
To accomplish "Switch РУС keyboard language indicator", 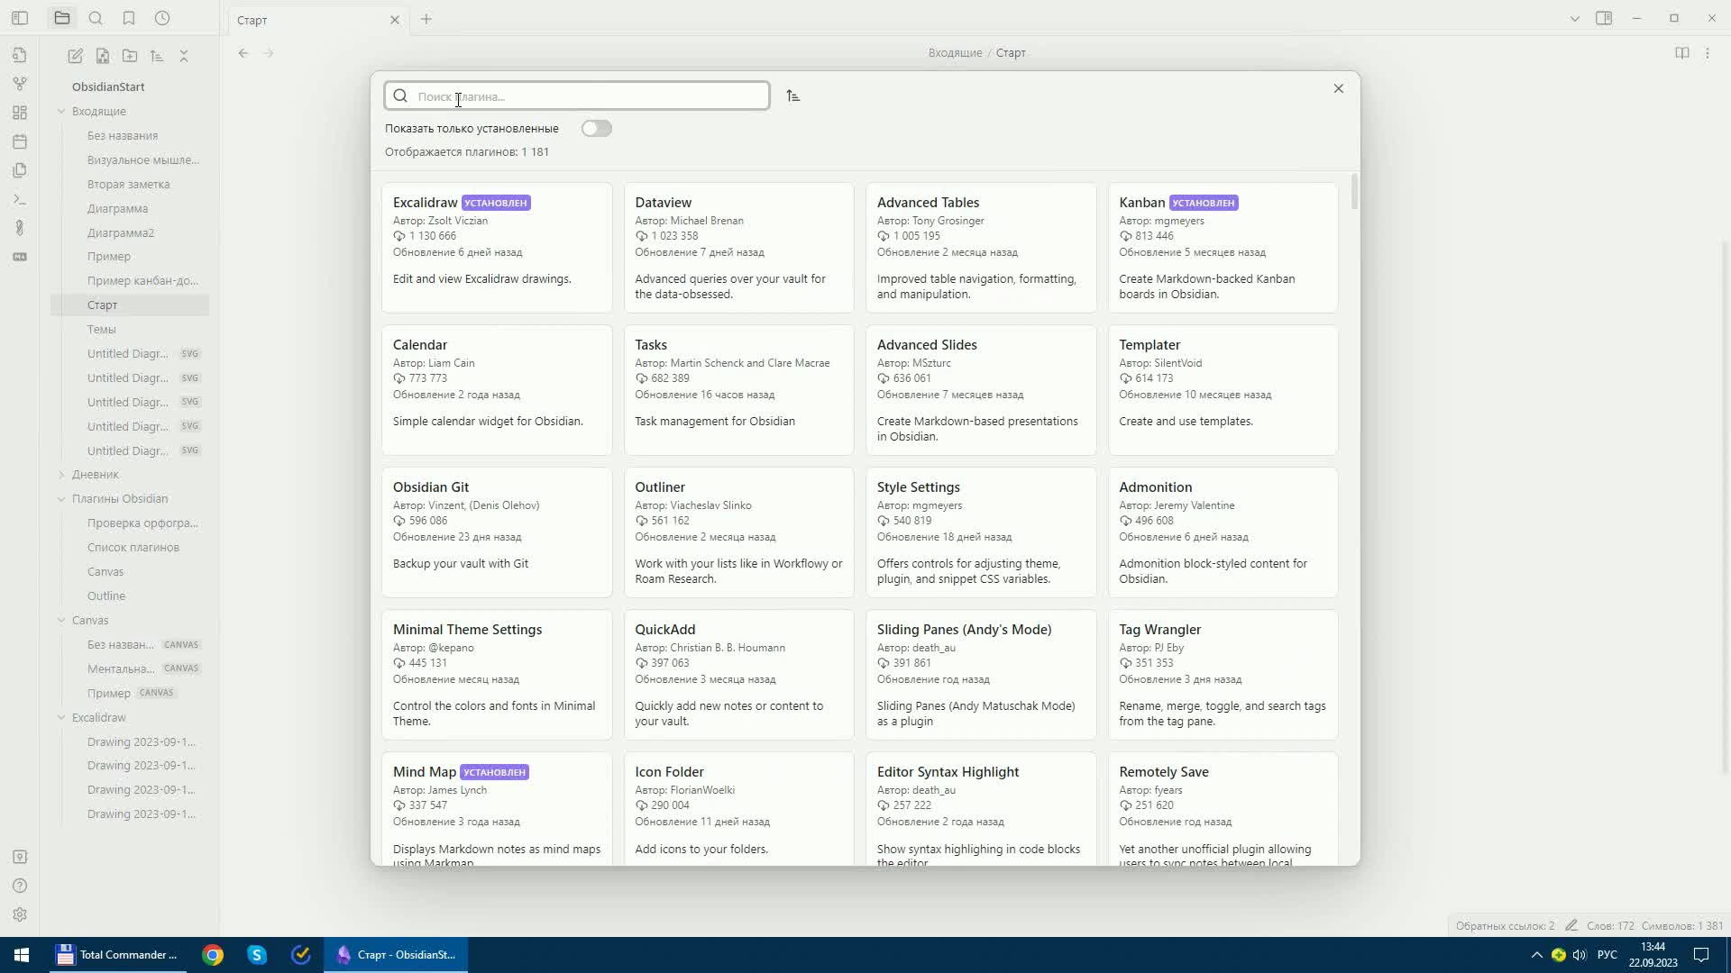I will 1607,955.
